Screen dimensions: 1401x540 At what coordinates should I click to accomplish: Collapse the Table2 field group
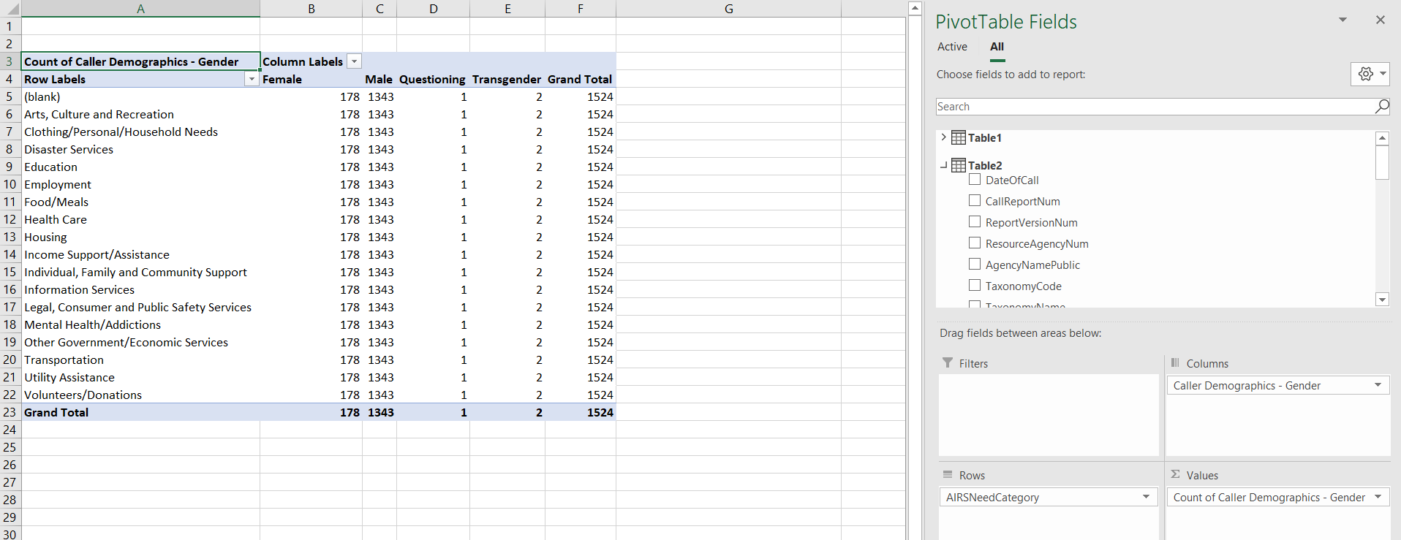[943, 165]
